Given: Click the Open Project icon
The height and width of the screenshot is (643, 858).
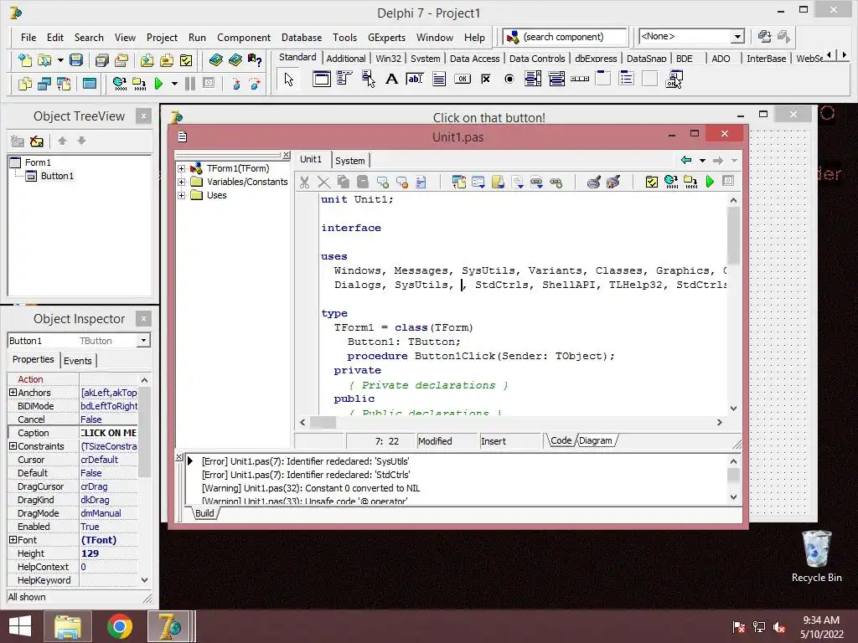Looking at the screenshot, I should [121, 60].
